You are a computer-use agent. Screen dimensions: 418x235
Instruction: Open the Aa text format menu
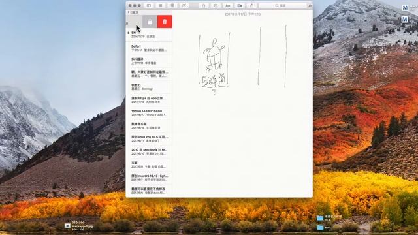tap(228, 5)
